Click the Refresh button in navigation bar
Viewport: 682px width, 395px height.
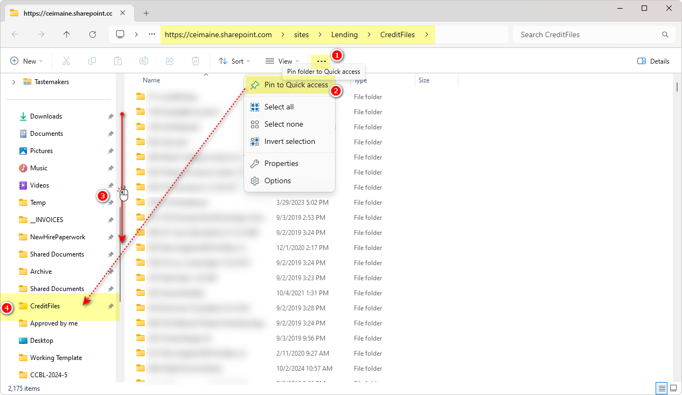(x=92, y=34)
